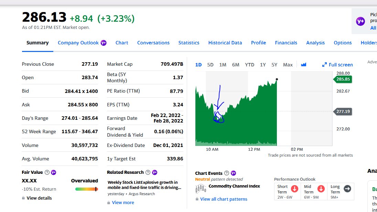Screen dimensions: 377x212
Task: Click the Y+ badge beside Fair Value
Action: (53, 172)
